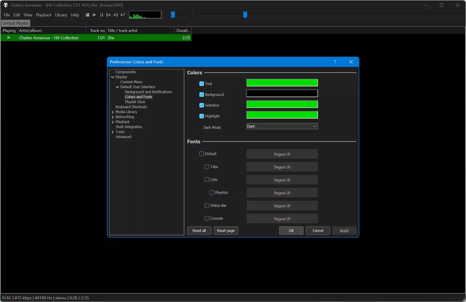Close the Preferences dialog with the X

[x=351, y=62]
